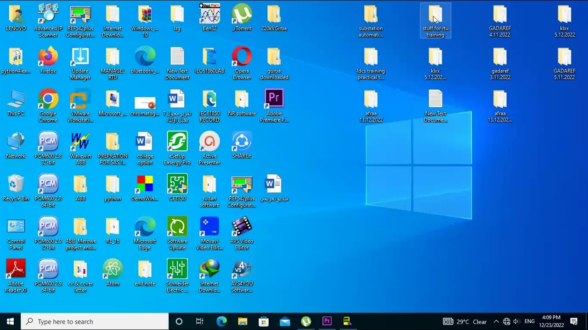Image resolution: width=588 pixels, height=330 pixels.
Task: Open Adobe Reader XI desktop shortcut
Action: point(16,276)
